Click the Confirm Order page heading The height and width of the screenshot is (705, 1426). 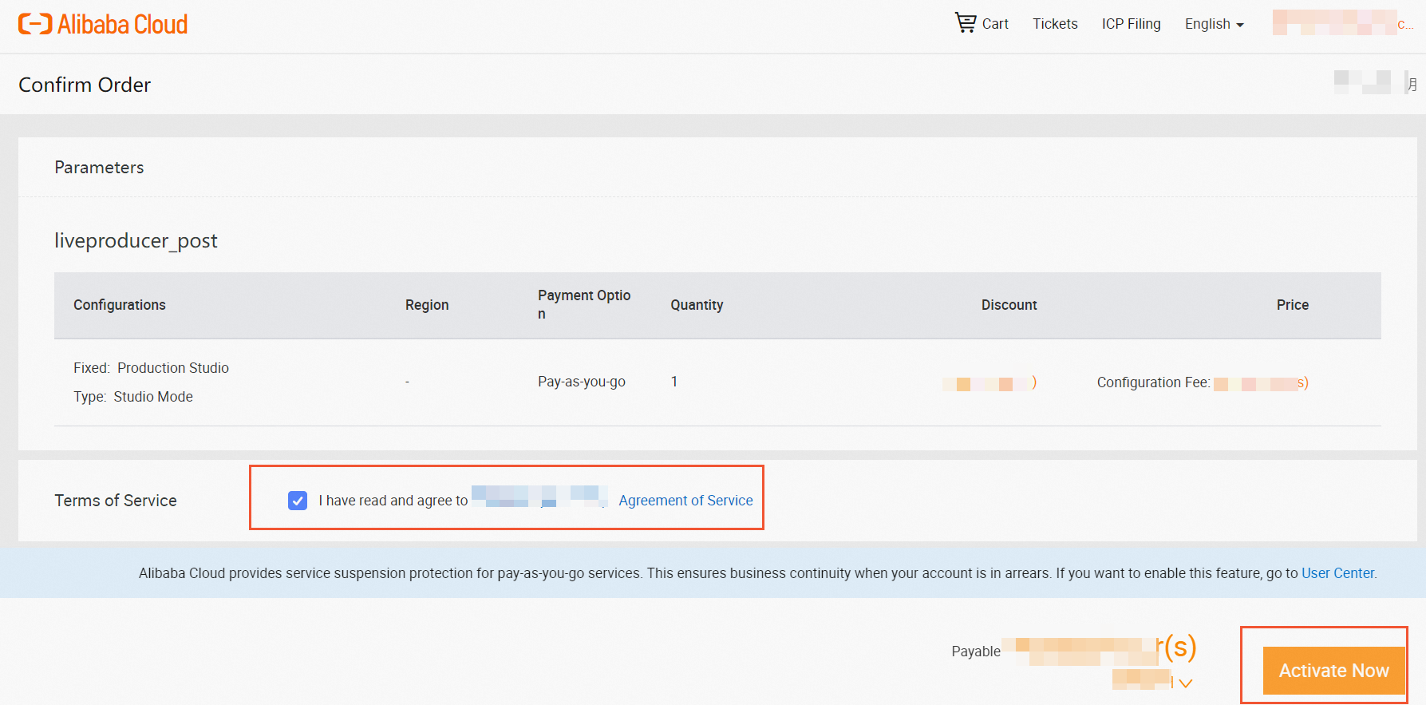click(x=85, y=85)
